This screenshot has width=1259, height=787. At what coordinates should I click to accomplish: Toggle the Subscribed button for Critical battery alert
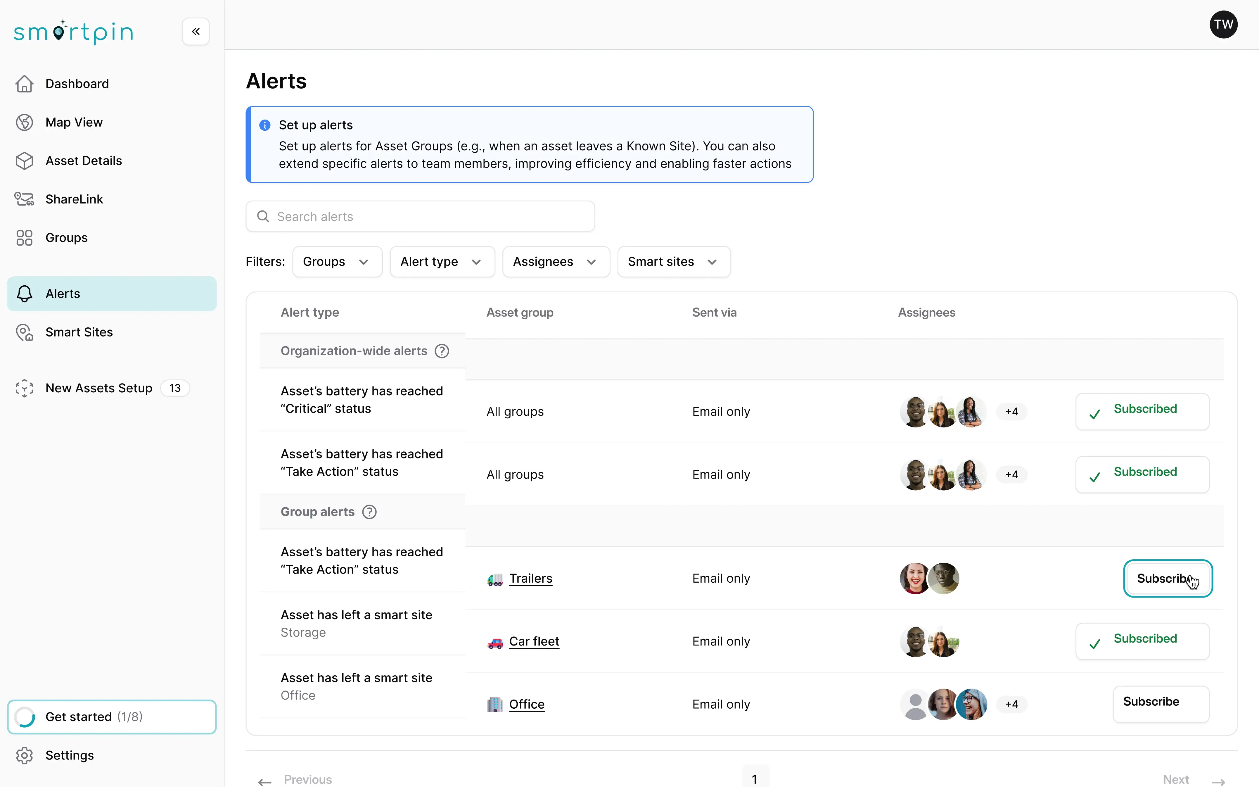pyautogui.click(x=1142, y=412)
